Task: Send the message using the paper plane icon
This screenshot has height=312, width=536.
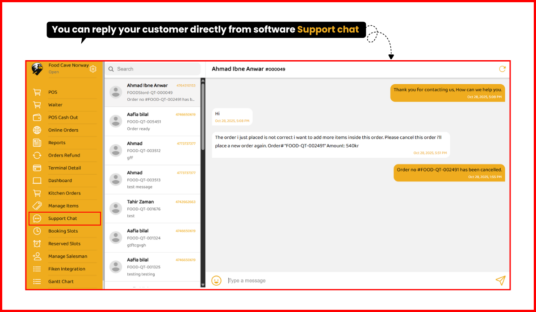Action: pos(501,280)
